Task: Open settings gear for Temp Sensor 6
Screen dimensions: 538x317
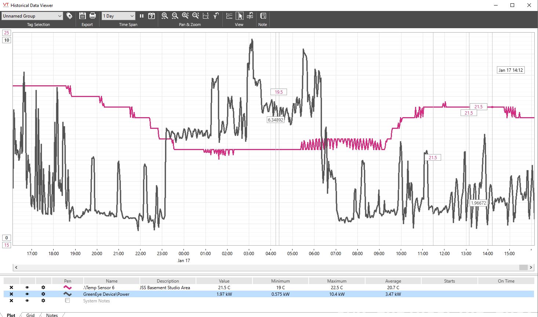Action: [x=43, y=288]
